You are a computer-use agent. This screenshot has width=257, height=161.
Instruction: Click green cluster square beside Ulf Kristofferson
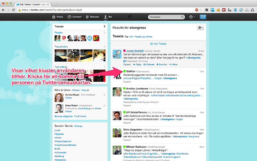tap(124, 112)
